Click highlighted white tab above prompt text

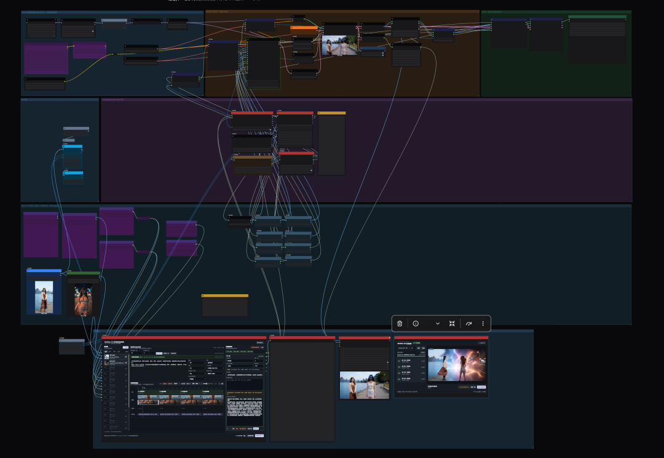pyautogui.click(x=159, y=353)
